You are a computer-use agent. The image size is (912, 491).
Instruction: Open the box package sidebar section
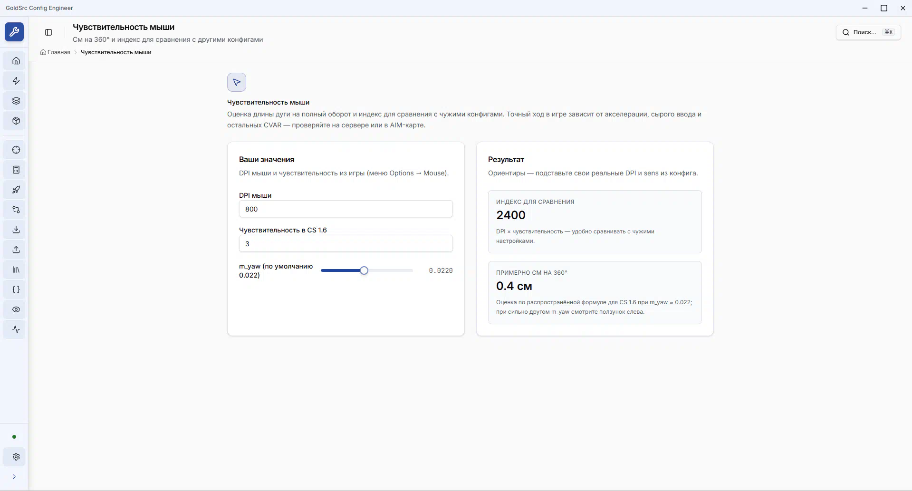pos(16,121)
